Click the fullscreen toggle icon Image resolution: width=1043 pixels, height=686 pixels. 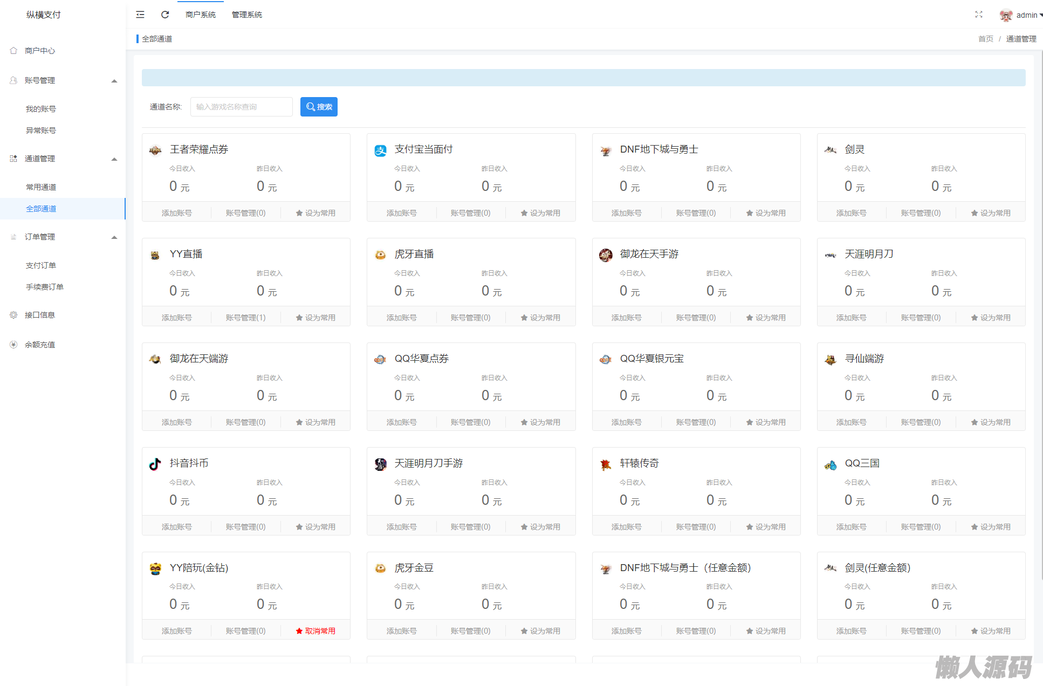point(978,15)
